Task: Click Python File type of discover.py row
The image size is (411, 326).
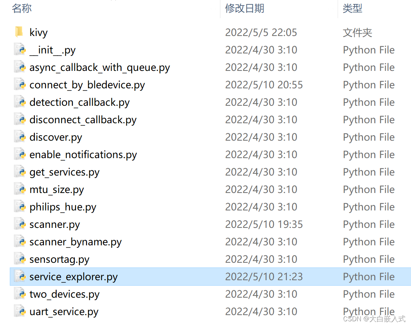Action: [x=369, y=137]
